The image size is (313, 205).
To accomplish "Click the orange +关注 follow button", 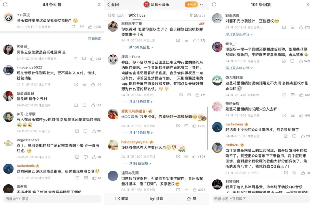I will coord(191,4).
